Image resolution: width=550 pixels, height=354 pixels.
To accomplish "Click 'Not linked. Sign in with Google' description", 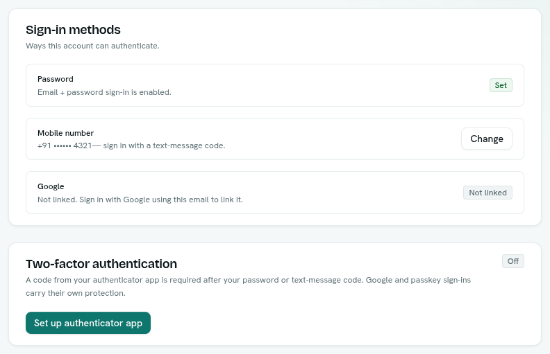I will tap(140, 200).
